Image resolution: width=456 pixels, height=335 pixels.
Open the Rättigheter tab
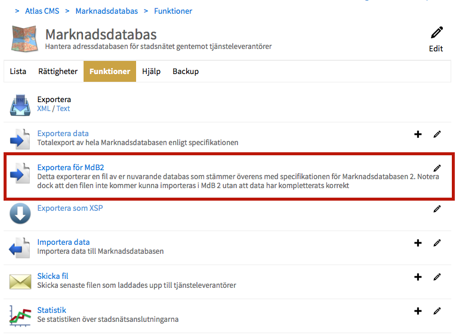coord(58,72)
